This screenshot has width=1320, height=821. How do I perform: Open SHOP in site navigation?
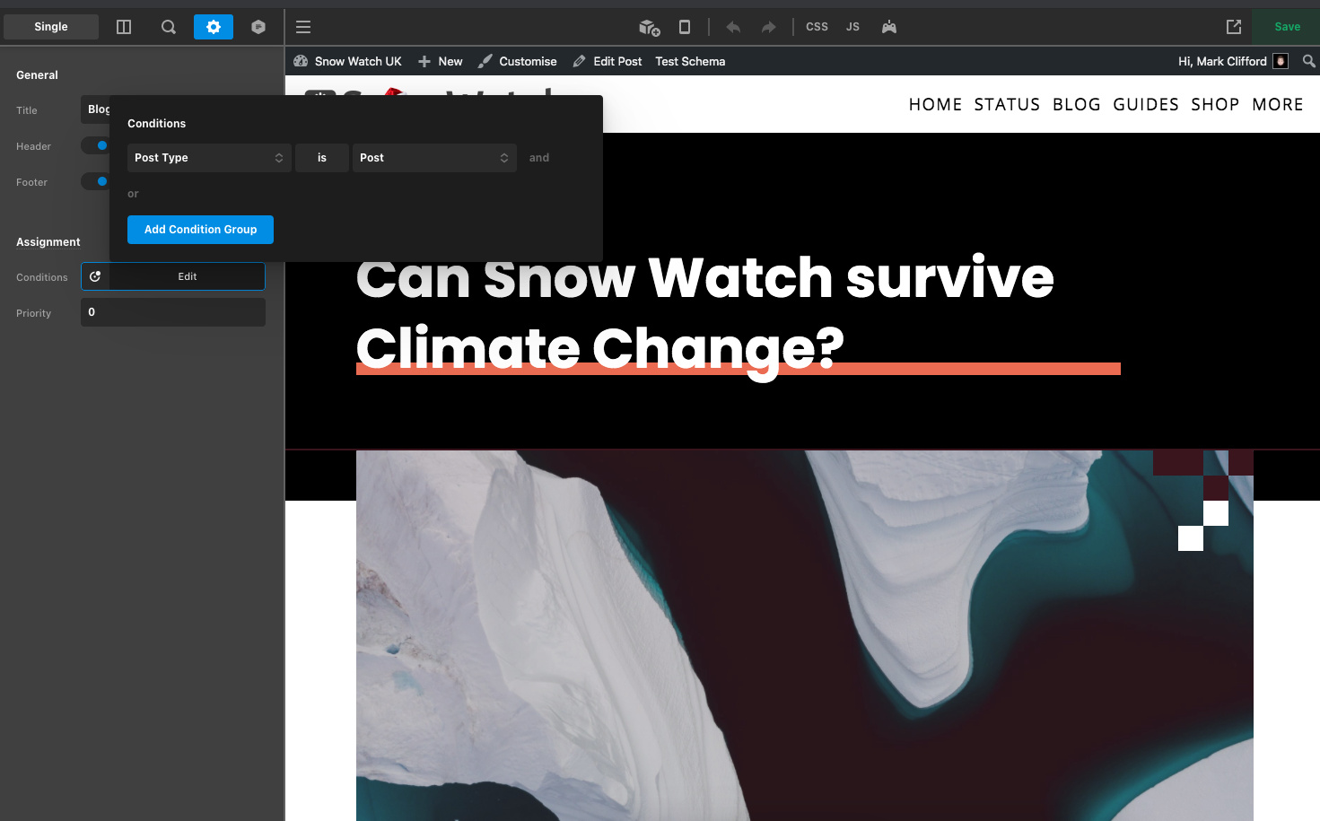click(x=1215, y=105)
